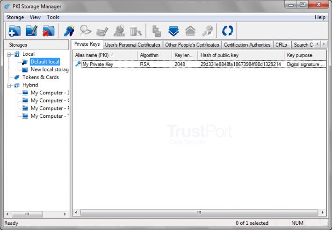Click the copy documents toolbar icon
332x230 pixels.
[x=157, y=31]
